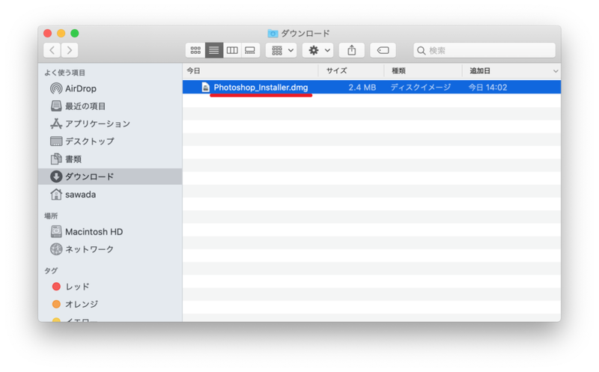This screenshot has height=372, width=599.
Task: Switch to icon view
Action: coord(195,50)
